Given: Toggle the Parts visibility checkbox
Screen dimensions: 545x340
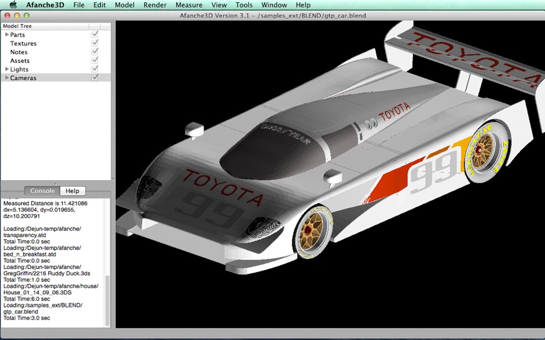Looking at the screenshot, I should coord(95,34).
